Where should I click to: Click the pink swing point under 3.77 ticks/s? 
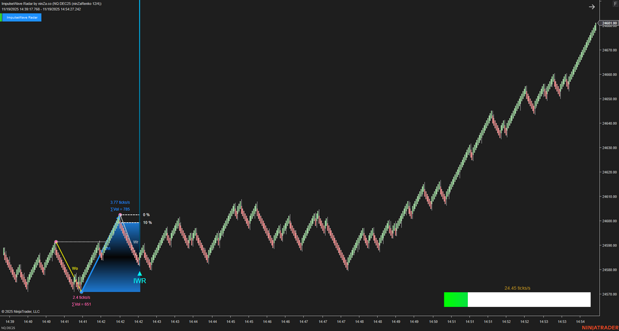click(120, 214)
